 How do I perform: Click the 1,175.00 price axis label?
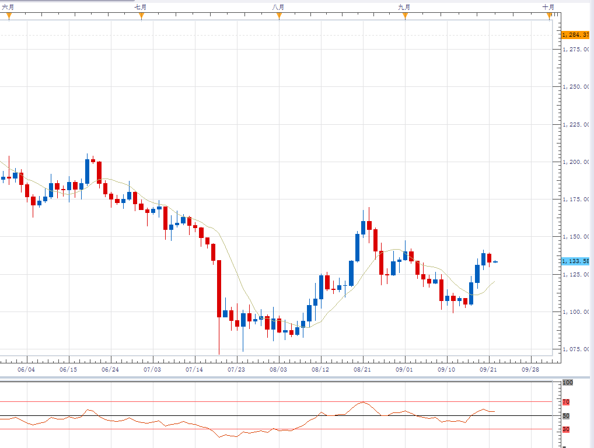coord(576,199)
